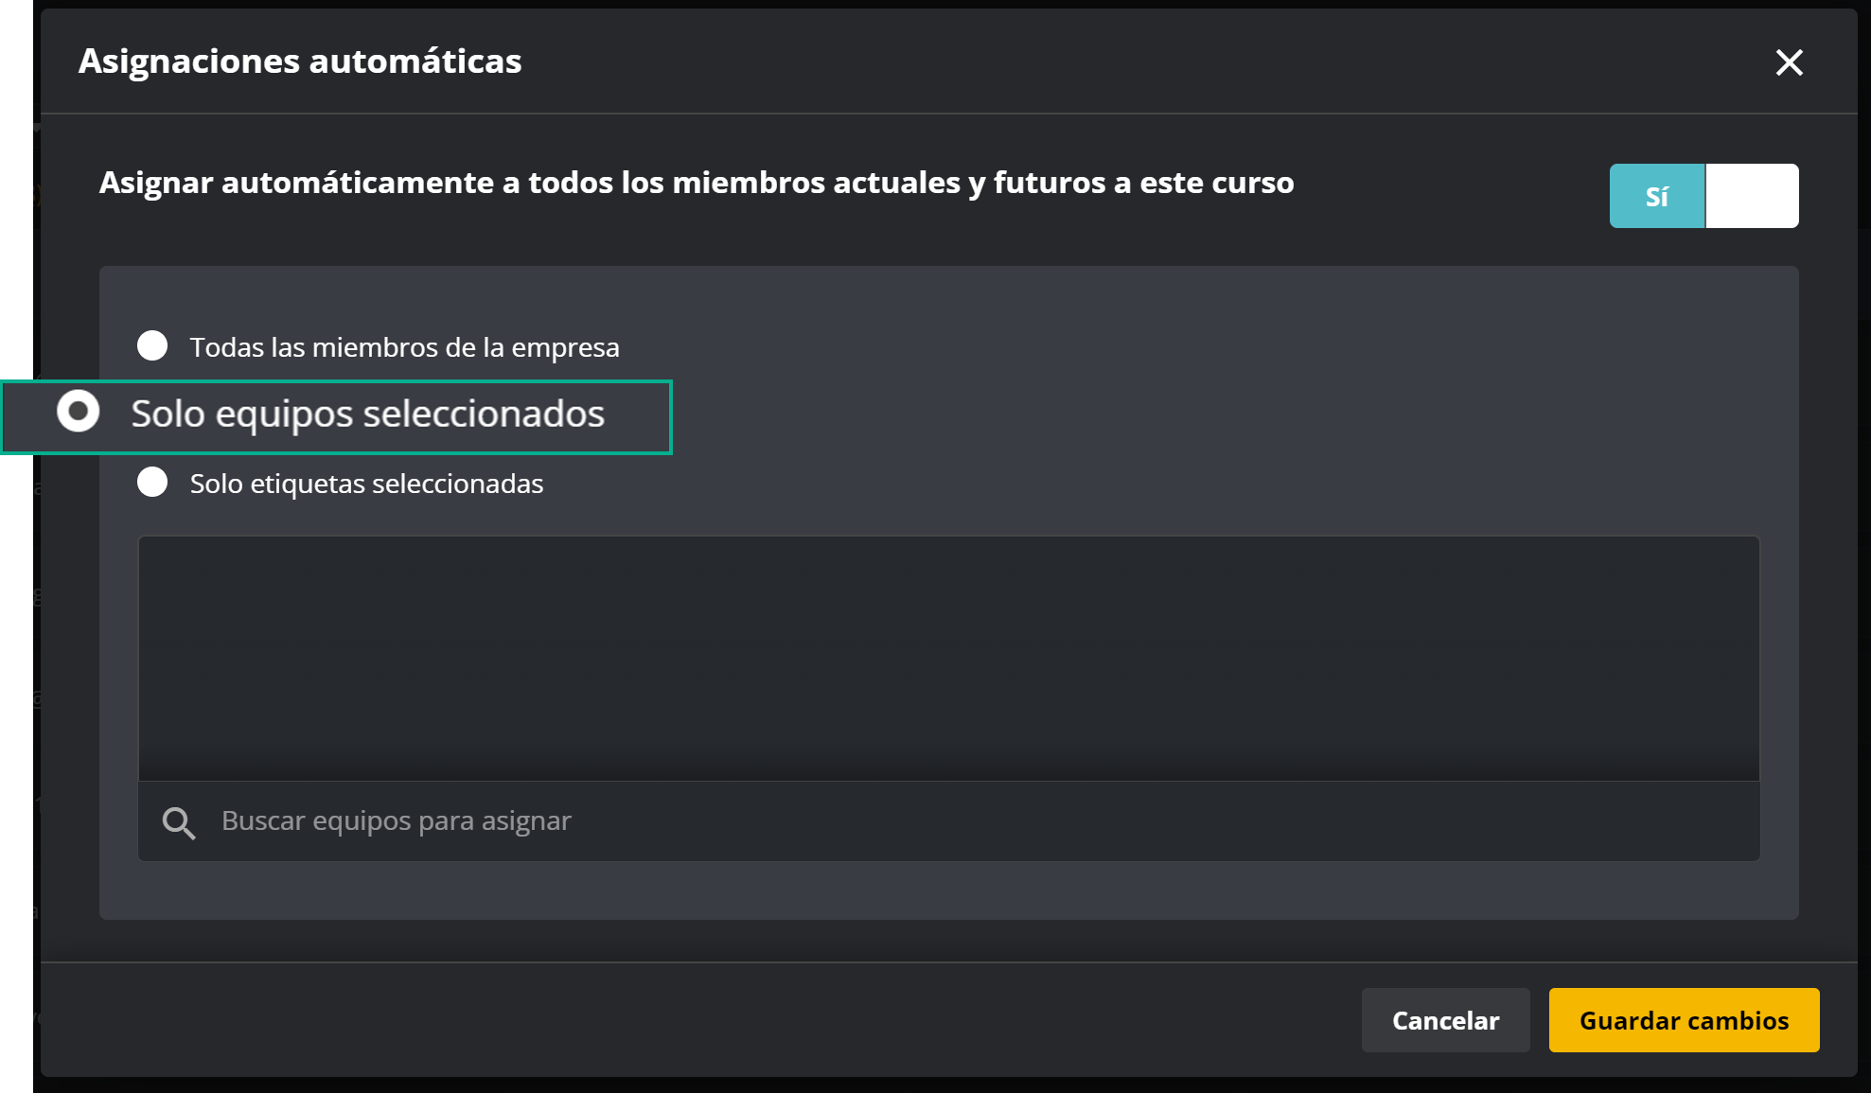Click the highlighted "Solo equipos seleccionados" label

tap(368, 414)
